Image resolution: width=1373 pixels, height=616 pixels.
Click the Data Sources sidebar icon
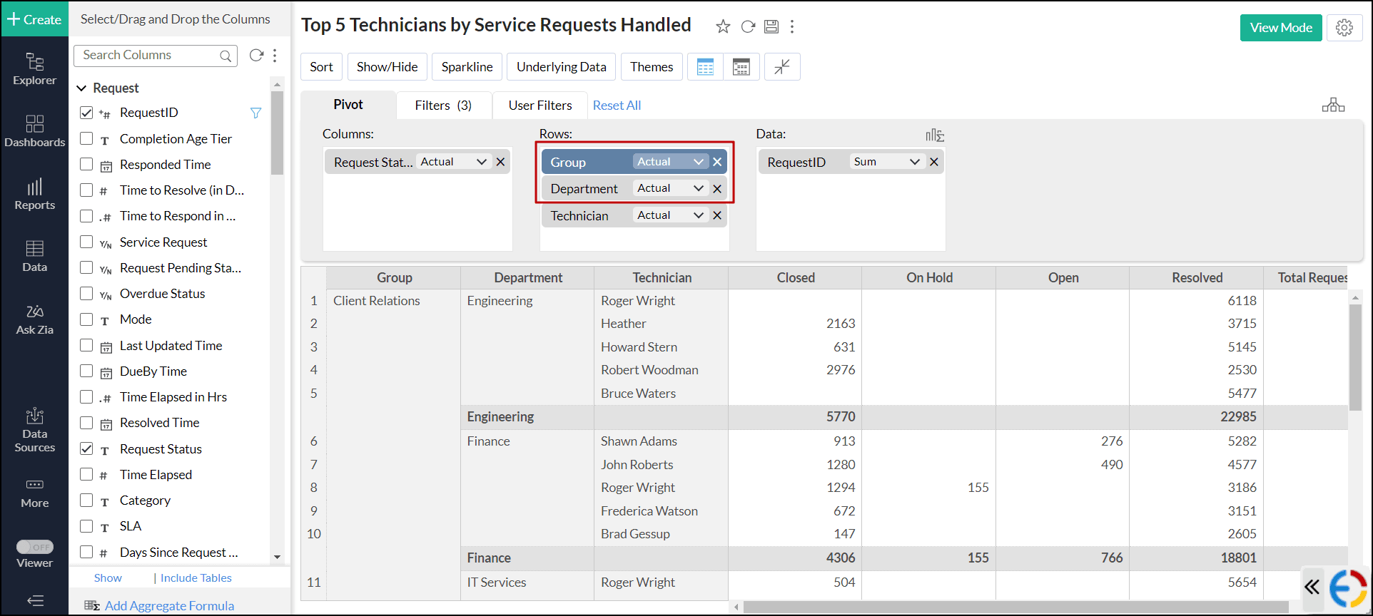(34, 430)
